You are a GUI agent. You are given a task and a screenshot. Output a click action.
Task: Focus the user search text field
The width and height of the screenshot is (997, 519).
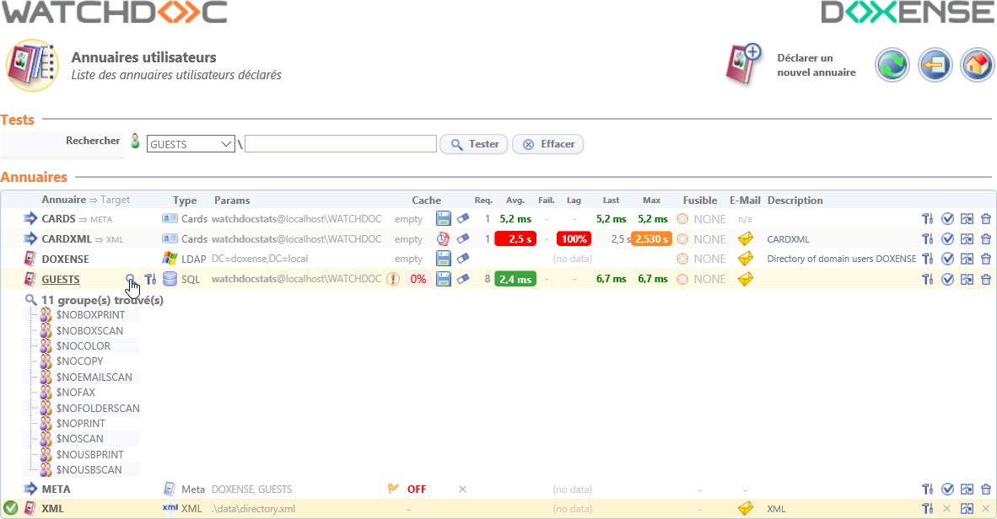[x=341, y=144]
